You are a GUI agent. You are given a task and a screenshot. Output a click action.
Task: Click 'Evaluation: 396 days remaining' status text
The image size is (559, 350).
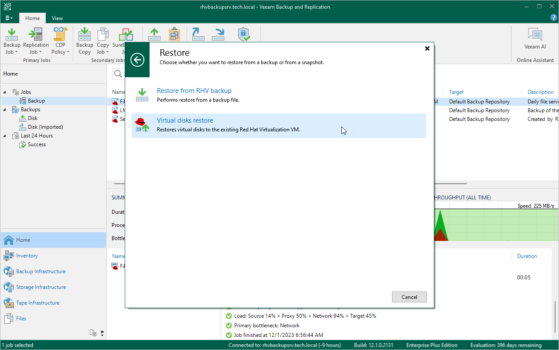pos(506,345)
